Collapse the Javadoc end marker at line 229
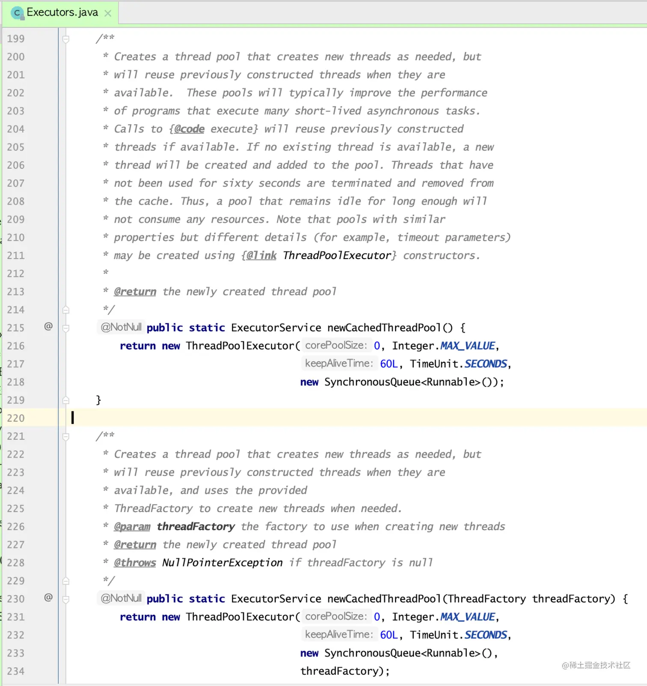The height and width of the screenshot is (686, 647). (x=66, y=581)
